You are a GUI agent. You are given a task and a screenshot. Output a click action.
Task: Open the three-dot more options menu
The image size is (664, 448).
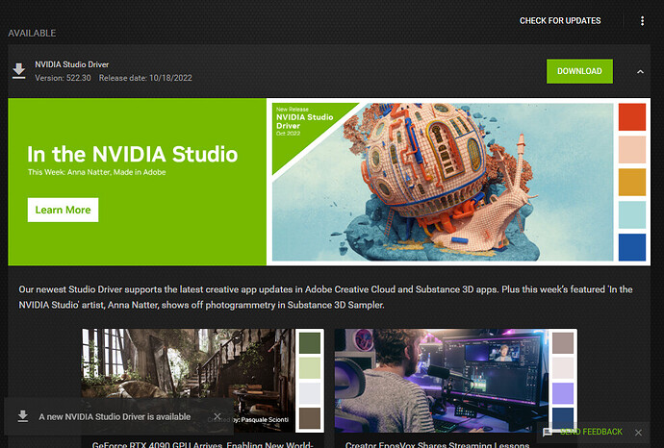pos(642,21)
